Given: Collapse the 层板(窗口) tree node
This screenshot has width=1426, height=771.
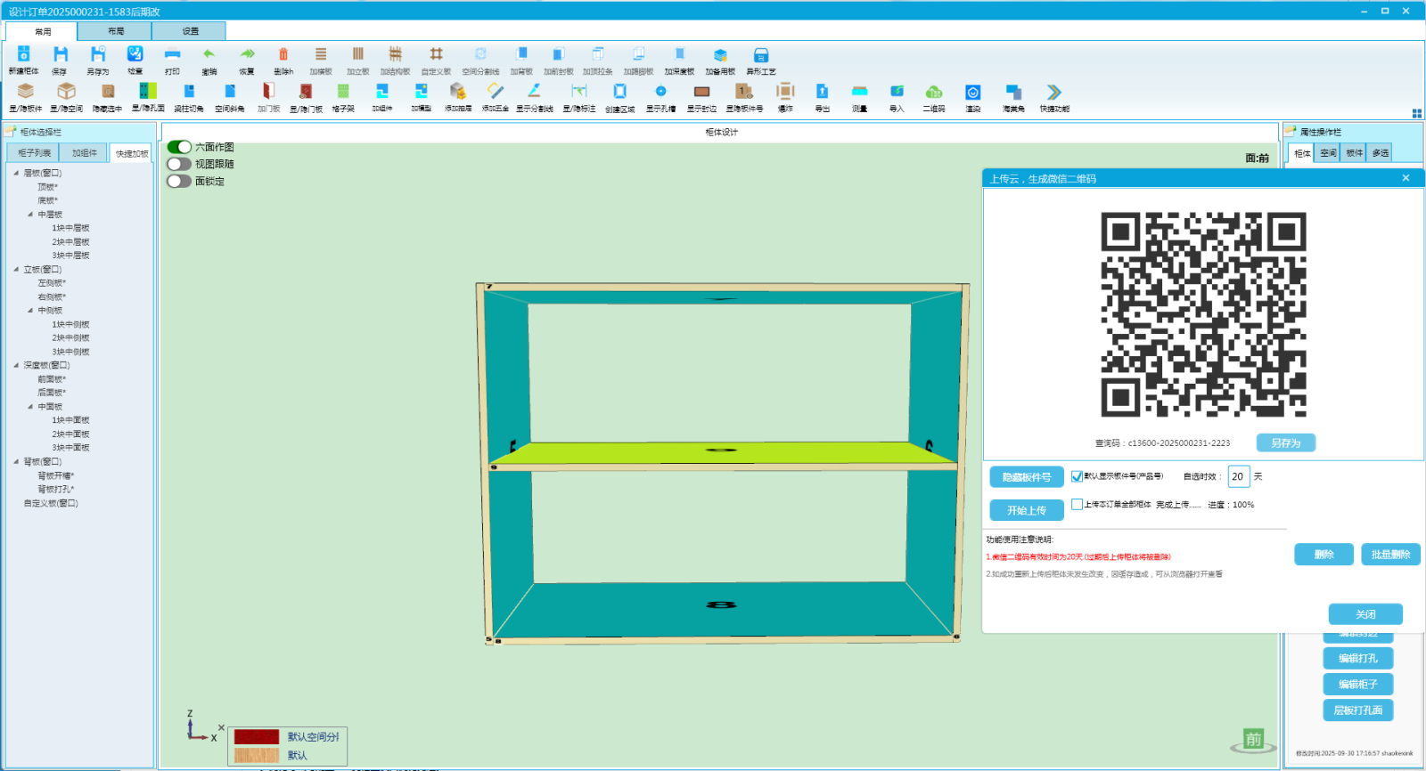Looking at the screenshot, I should [16, 174].
